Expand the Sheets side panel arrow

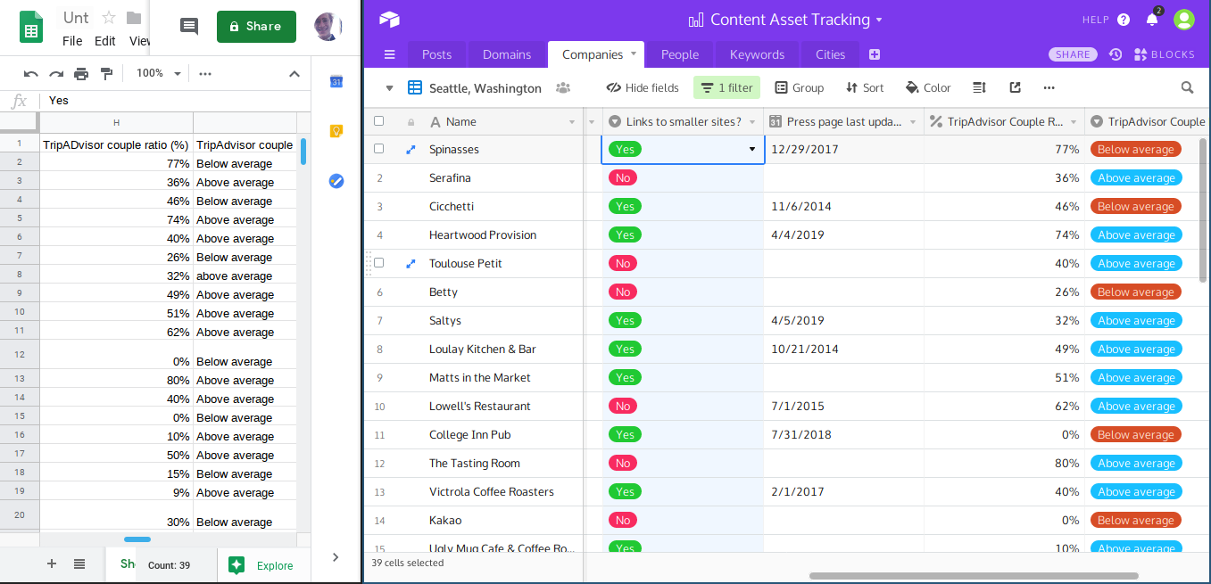tap(336, 557)
